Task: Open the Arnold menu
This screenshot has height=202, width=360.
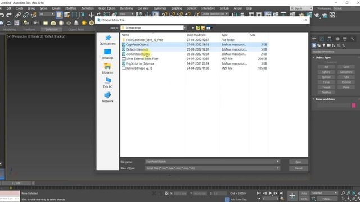Action: (237, 8)
